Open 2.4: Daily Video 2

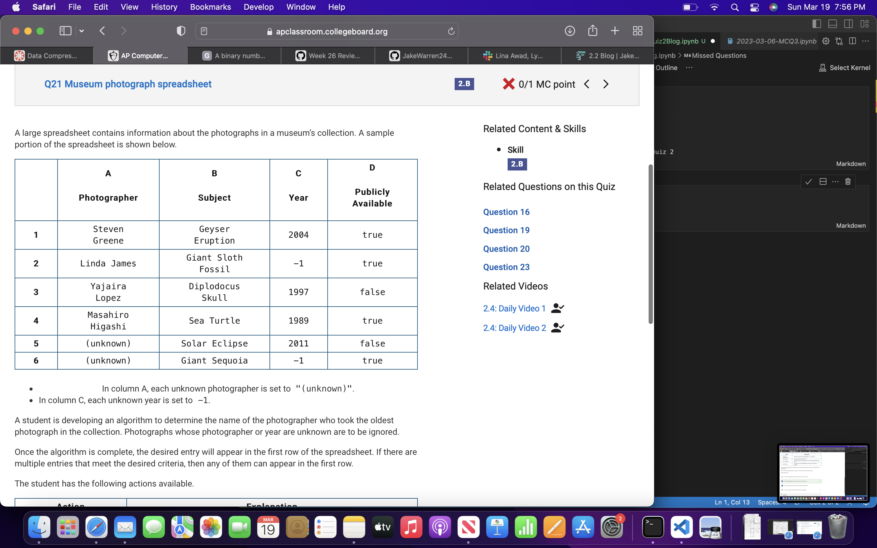(x=514, y=328)
